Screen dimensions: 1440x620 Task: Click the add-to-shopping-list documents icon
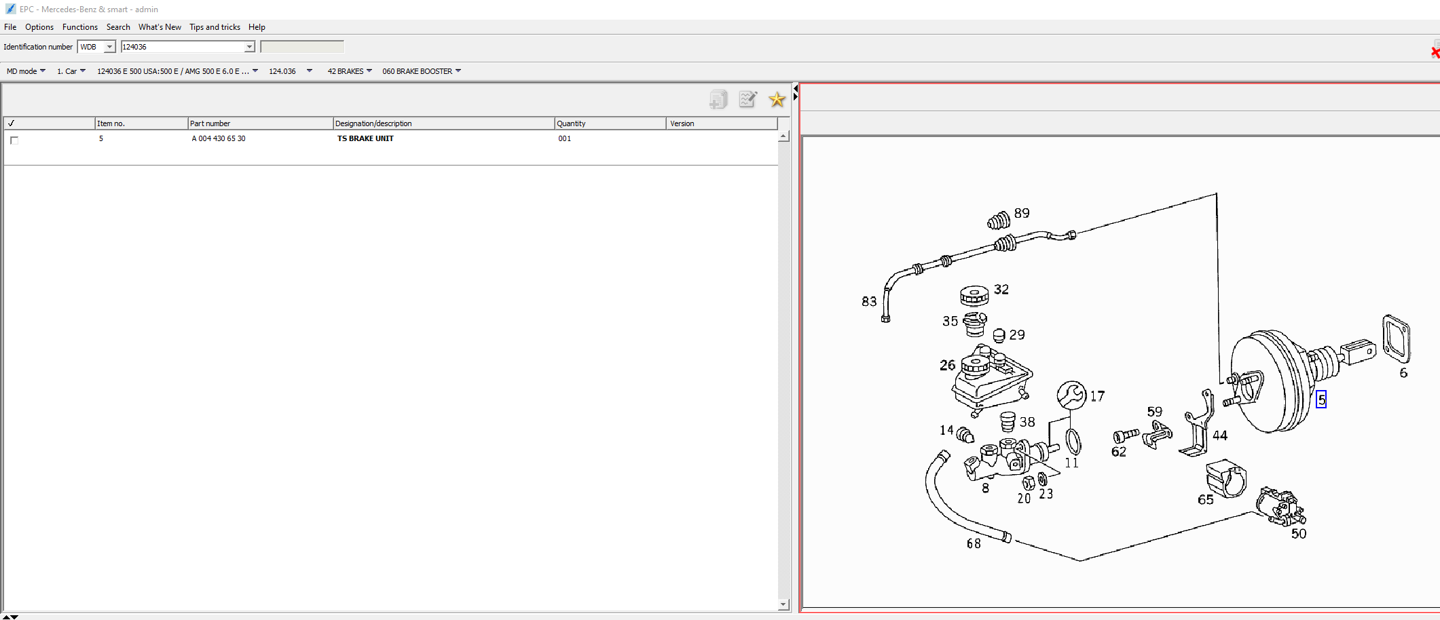tap(718, 99)
